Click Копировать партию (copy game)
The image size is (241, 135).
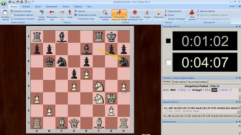pos(22,15)
